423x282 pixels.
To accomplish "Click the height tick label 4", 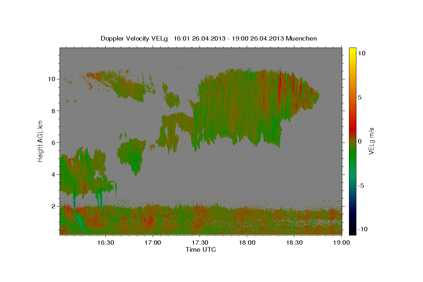I will (53, 174).
